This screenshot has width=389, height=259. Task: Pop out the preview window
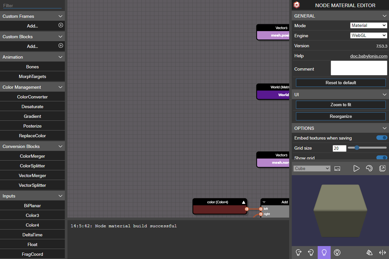coord(382,168)
